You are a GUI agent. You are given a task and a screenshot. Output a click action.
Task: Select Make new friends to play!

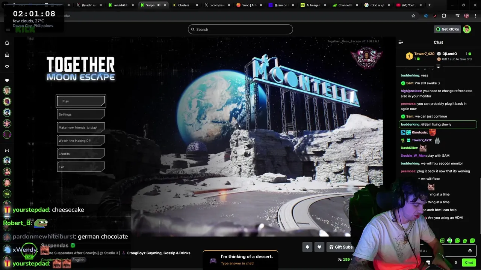tap(81, 127)
